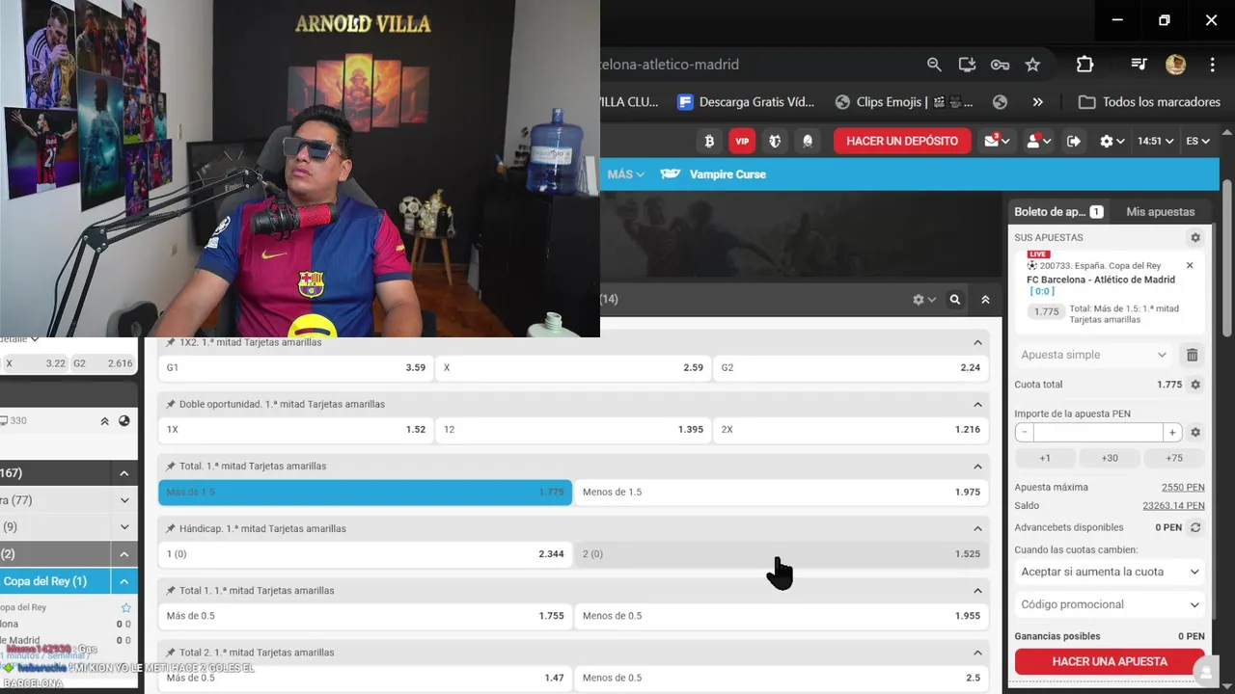Add +1 to the stake

coord(1045,458)
